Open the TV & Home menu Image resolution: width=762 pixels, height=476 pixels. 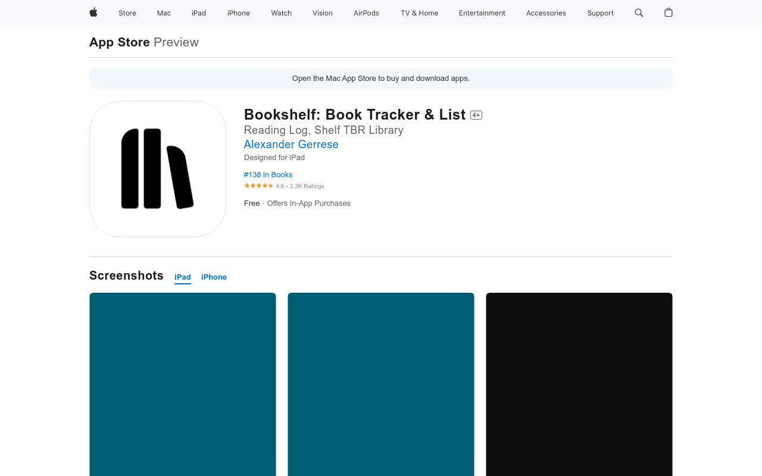pos(419,13)
